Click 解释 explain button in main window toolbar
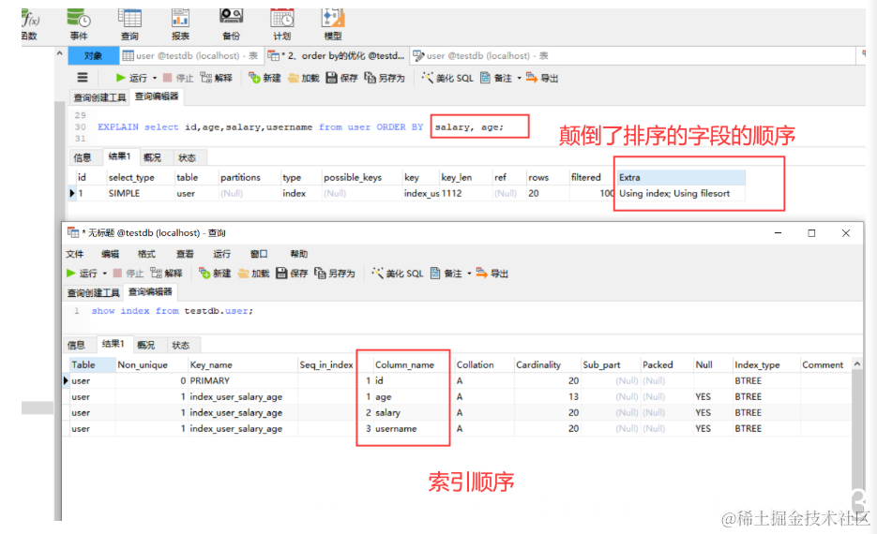The image size is (877, 534). [216, 78]
